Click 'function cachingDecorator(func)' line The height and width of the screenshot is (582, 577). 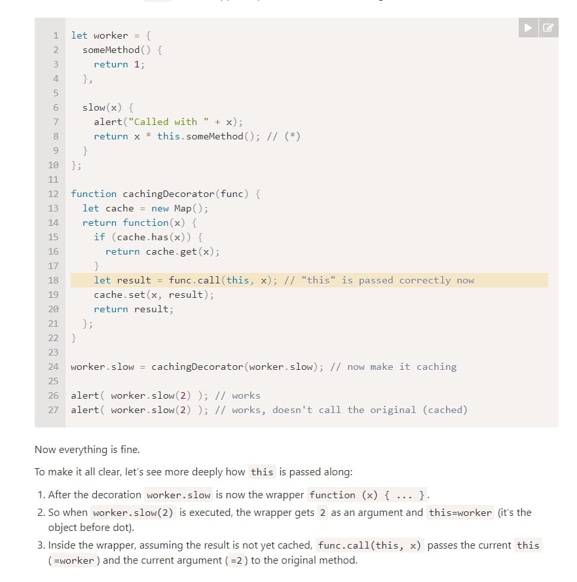[x=166, y=194]
